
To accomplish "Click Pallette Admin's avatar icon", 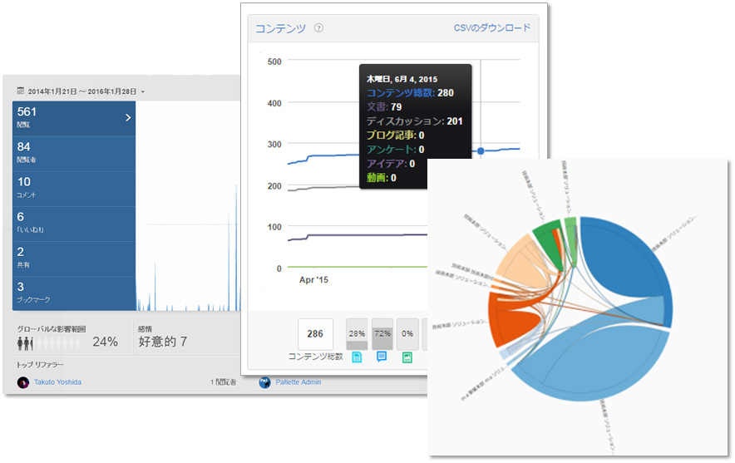I will [x=265, y=382].
